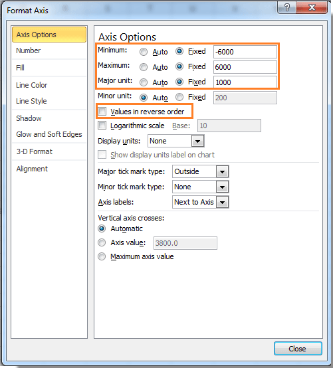Select Axis value radio under Vertical axis crosses
333x368 pixels.
point(102,242)
